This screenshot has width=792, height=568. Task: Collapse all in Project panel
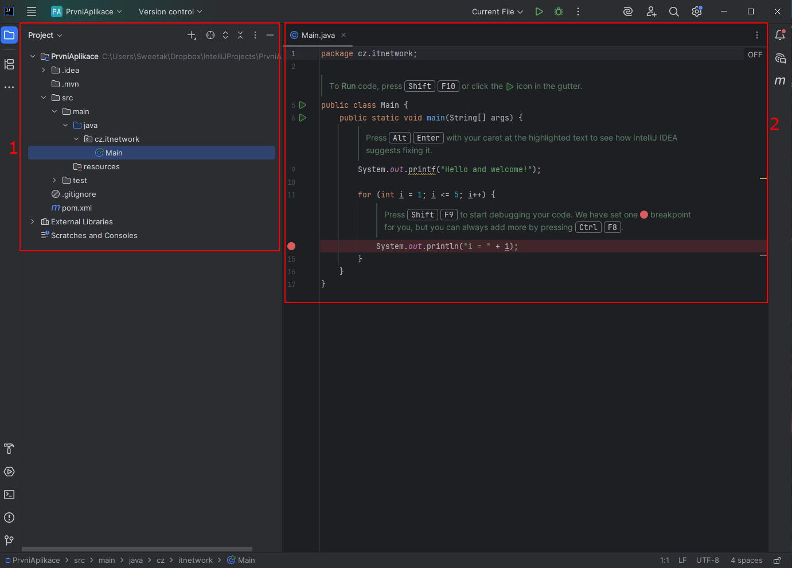coord(240,35)
